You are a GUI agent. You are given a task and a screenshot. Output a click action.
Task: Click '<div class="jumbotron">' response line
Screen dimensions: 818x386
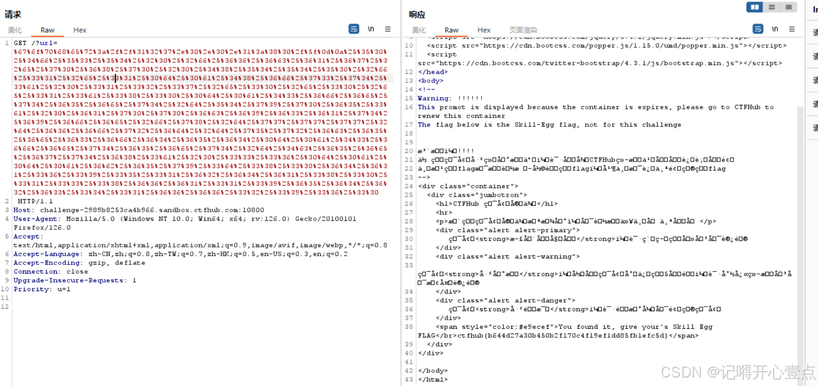[477, 195]
